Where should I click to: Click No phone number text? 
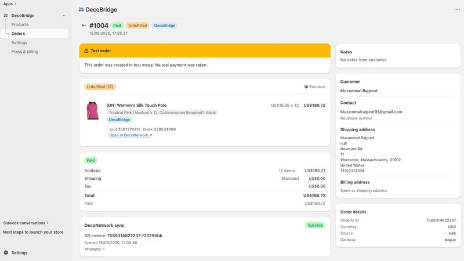356,118
